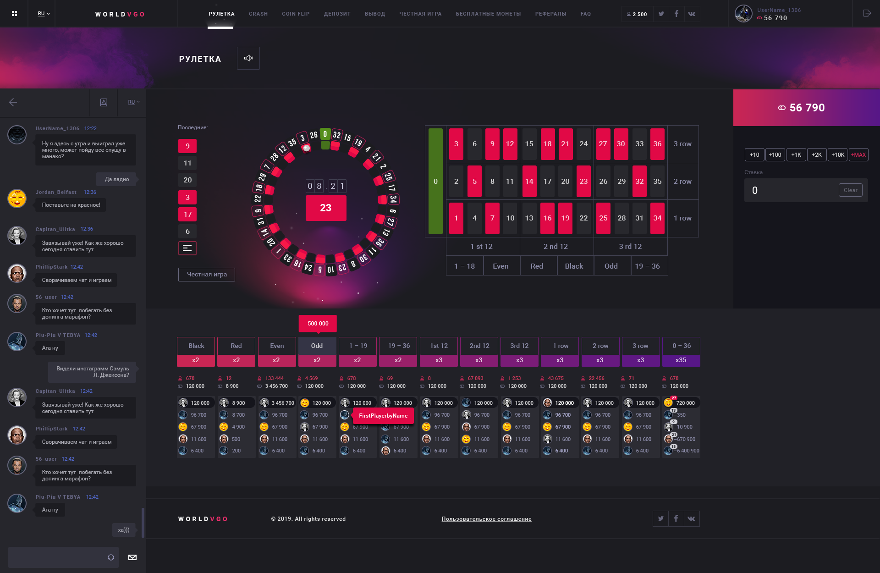This screenshot has width=880, height=573.
Task: Click the message/mail icon in chat
Action: (x=133, y=557)
